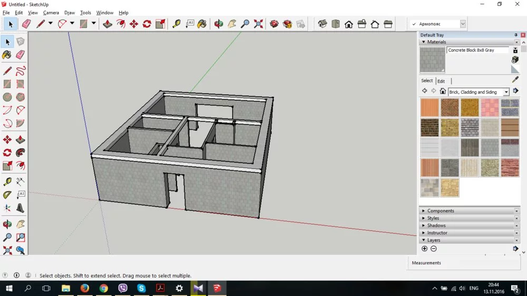Expand the Components panel
527x296 pixels.
click(441, 211)
